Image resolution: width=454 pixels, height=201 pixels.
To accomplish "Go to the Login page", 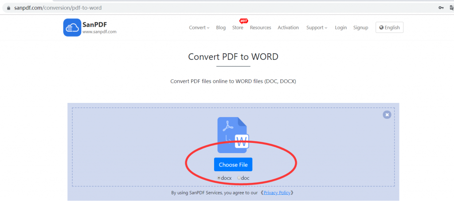I will (341, 28).
